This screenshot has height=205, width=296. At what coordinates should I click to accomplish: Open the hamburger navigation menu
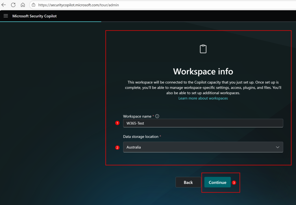pos(6,16)
